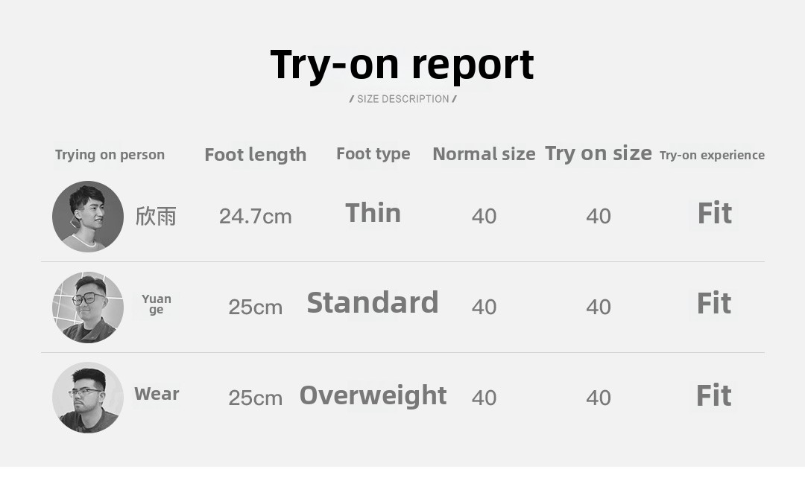The height and width of the screenshot is (478, 805).
Task: Select try-on size 40 in Wear's row
Action: [599, 398]
